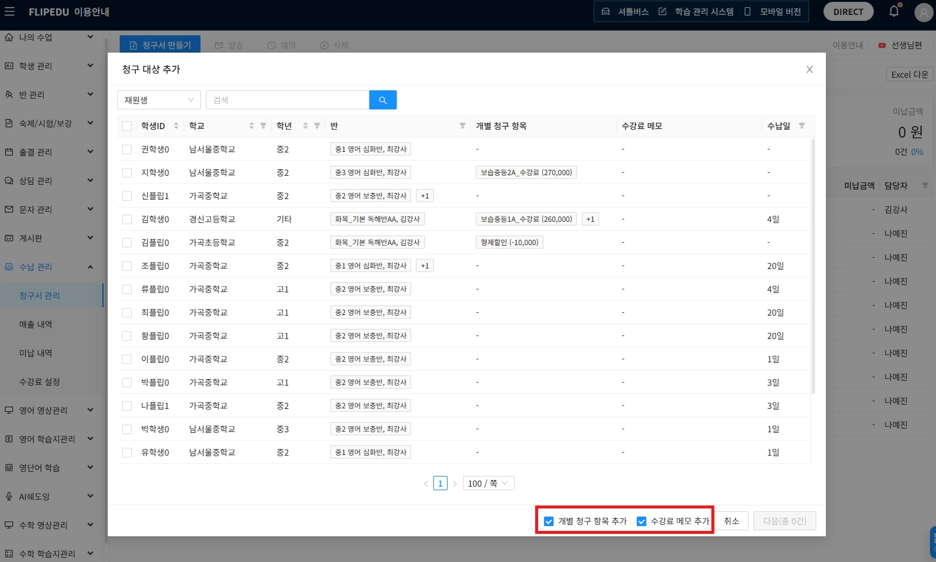Go to previous page arrow
This screenshot has width=936, height=562.
click(x=426, y=484)
